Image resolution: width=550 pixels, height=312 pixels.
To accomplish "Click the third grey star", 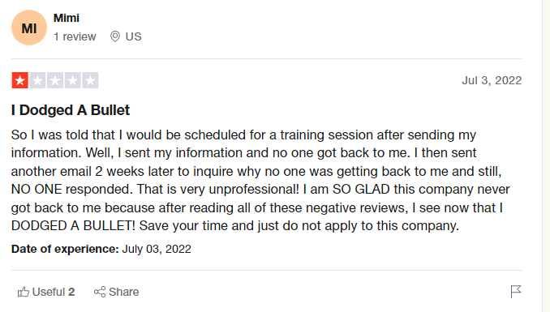I will 55,80.
